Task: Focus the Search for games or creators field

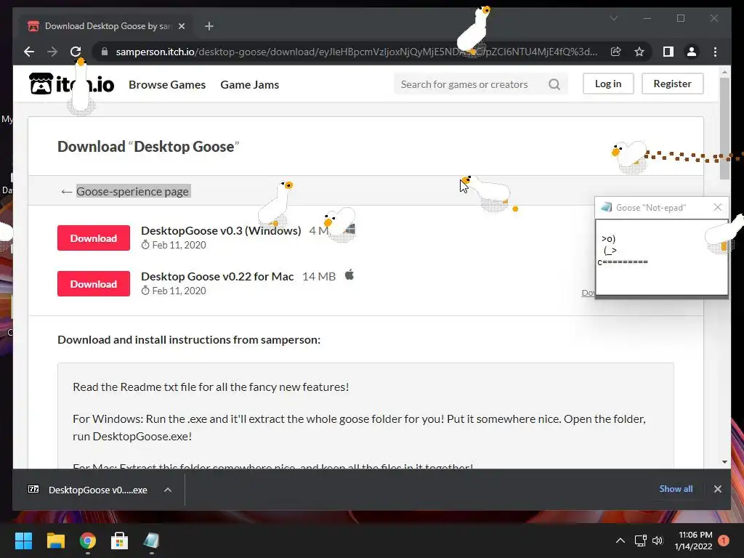Action: pos(481,84)
